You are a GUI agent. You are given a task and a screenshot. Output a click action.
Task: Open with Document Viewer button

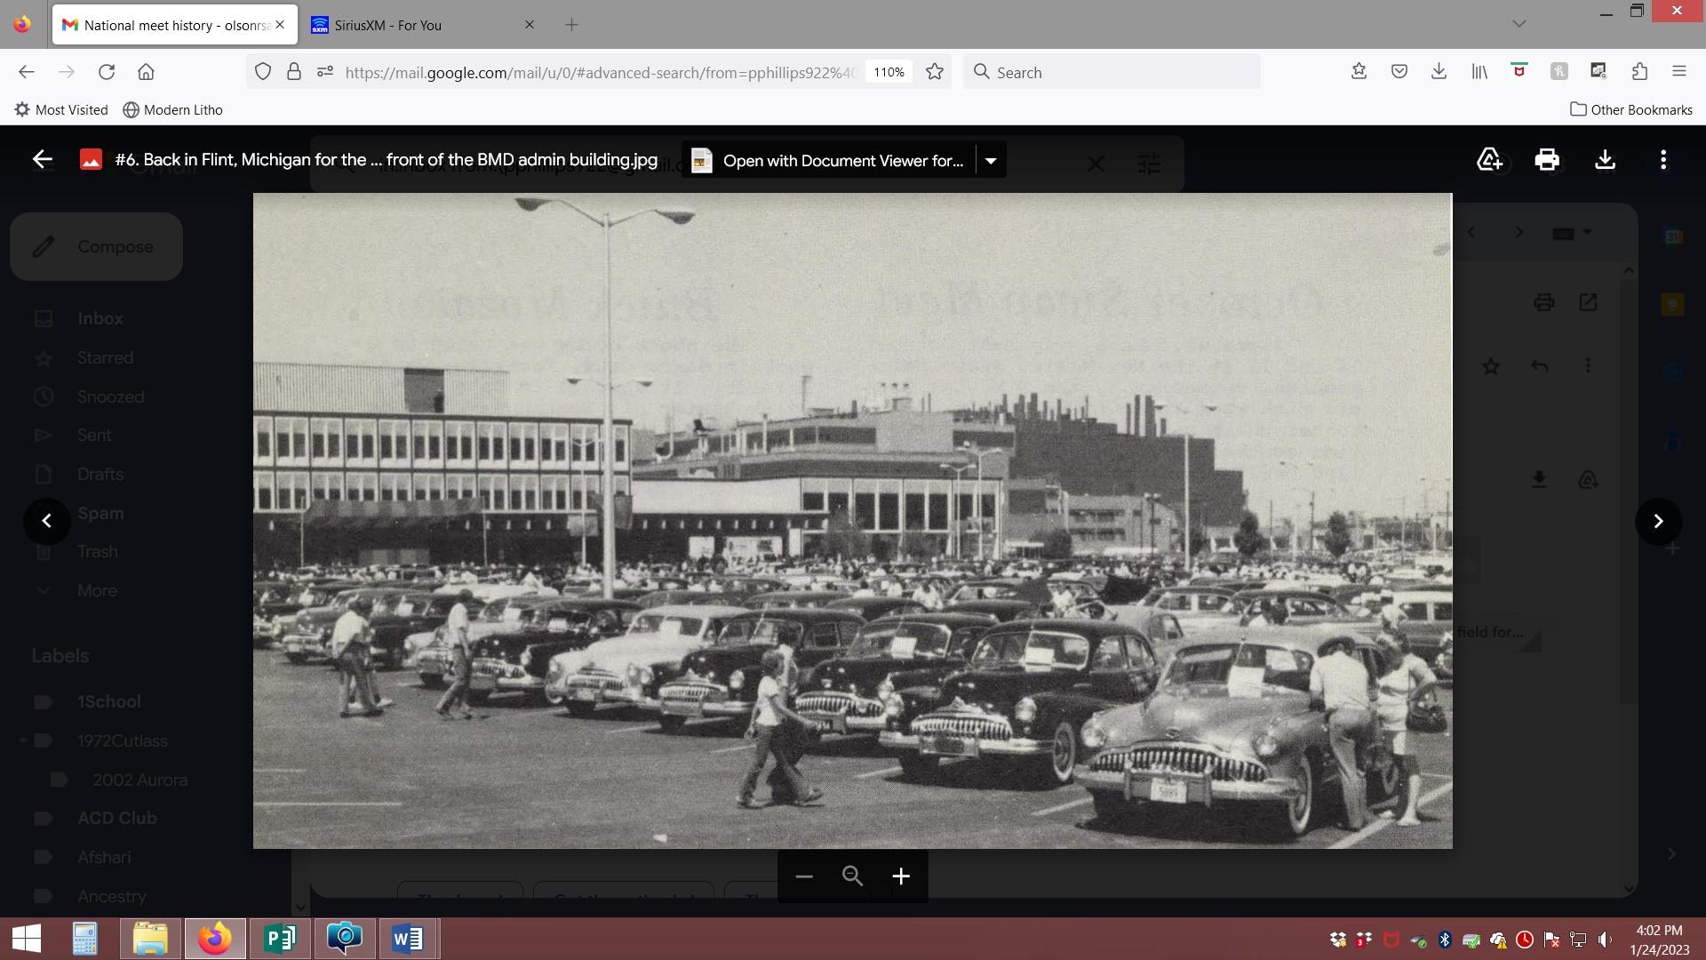[x=828, y=161]
